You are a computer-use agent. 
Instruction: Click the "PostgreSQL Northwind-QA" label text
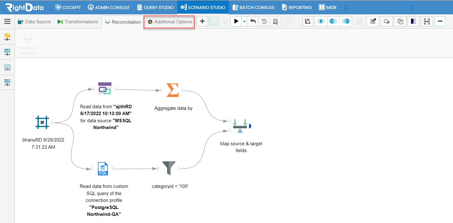104,211
